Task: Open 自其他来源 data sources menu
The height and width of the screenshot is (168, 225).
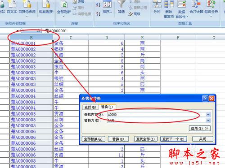Action: (27, 8)
